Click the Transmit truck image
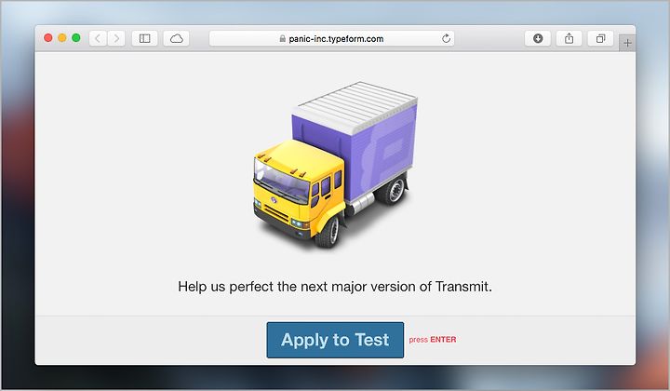Image resolution: width=670 pixels, height=391 pixels. pos(335,165)
